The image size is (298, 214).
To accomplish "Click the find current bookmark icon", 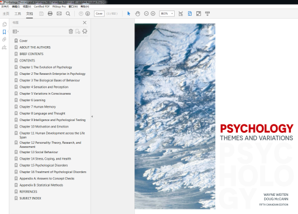I will (85, 32).
